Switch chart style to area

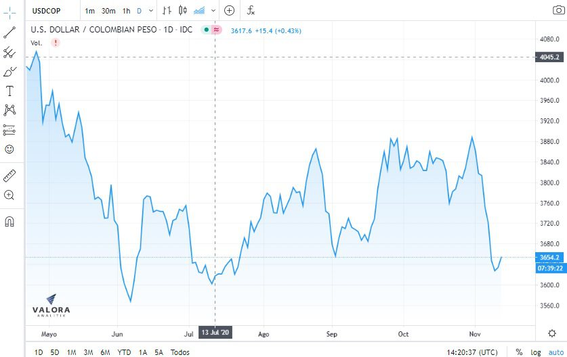(199, 10)
